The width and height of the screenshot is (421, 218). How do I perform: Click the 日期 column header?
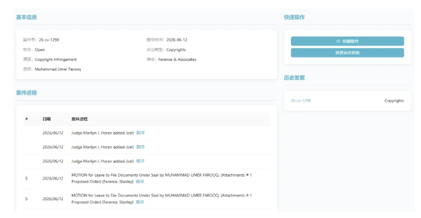pyautogui.click(x=46, y=119)
